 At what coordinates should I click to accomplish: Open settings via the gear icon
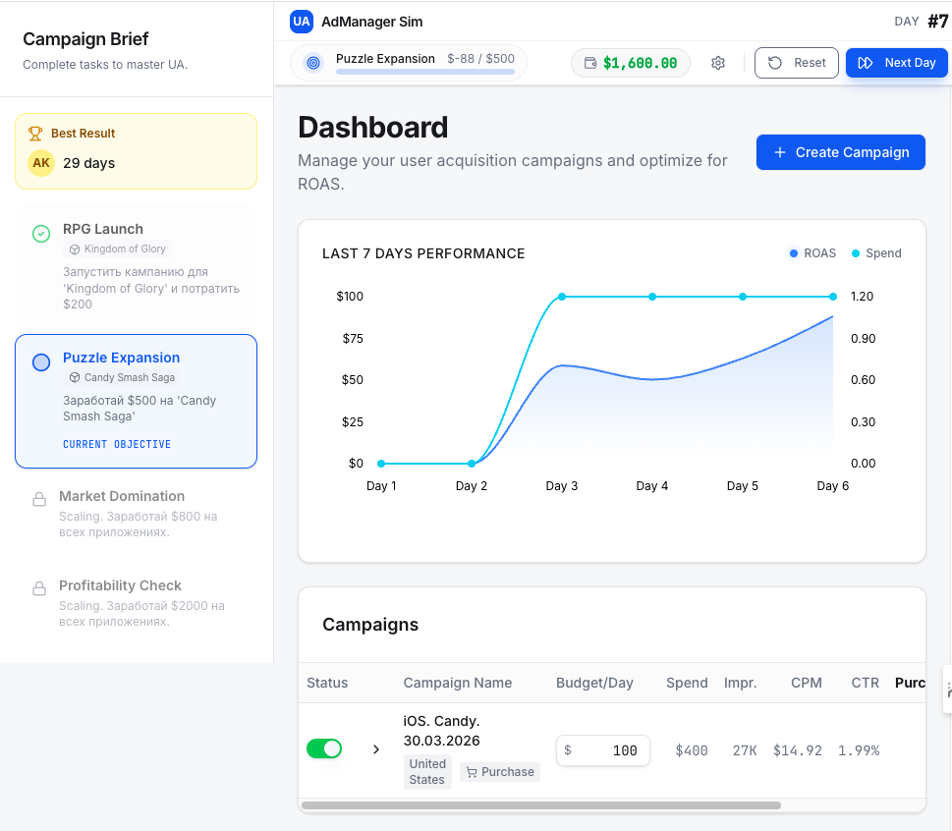pyautogui.click(x=718, y=63)
